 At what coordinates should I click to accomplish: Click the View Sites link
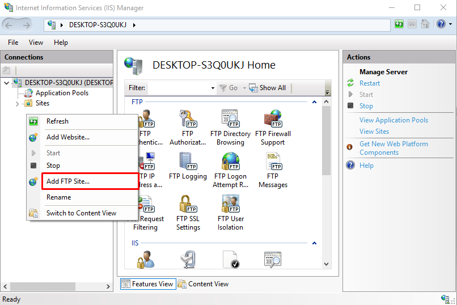(374, 132)
